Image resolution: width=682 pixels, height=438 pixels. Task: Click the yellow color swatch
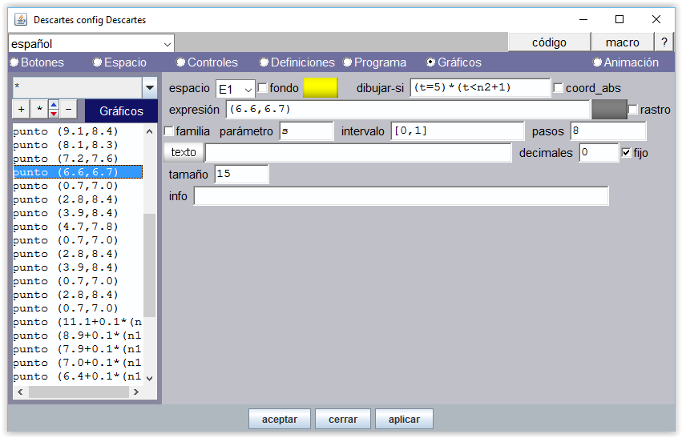(x=321, y=88)
